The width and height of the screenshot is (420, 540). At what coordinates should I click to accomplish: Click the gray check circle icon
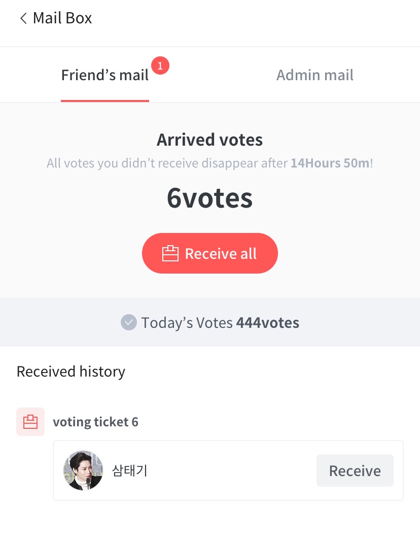point(129,322)
